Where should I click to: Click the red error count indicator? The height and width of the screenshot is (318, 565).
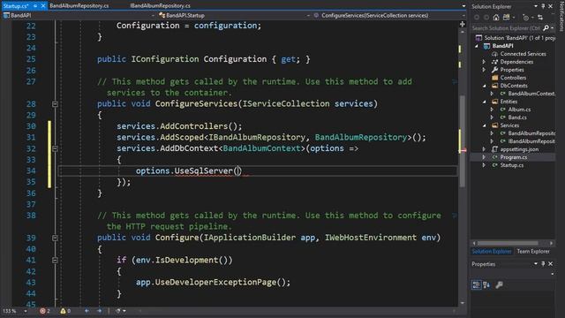[x=45, y=311]
